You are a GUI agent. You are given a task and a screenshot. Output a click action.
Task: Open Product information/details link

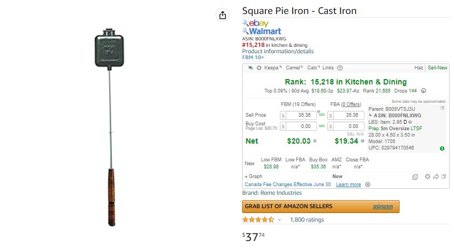point(278,51)
